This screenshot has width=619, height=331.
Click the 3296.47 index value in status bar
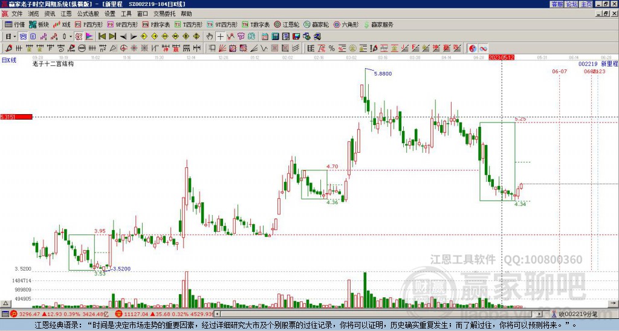pos(29,315)
